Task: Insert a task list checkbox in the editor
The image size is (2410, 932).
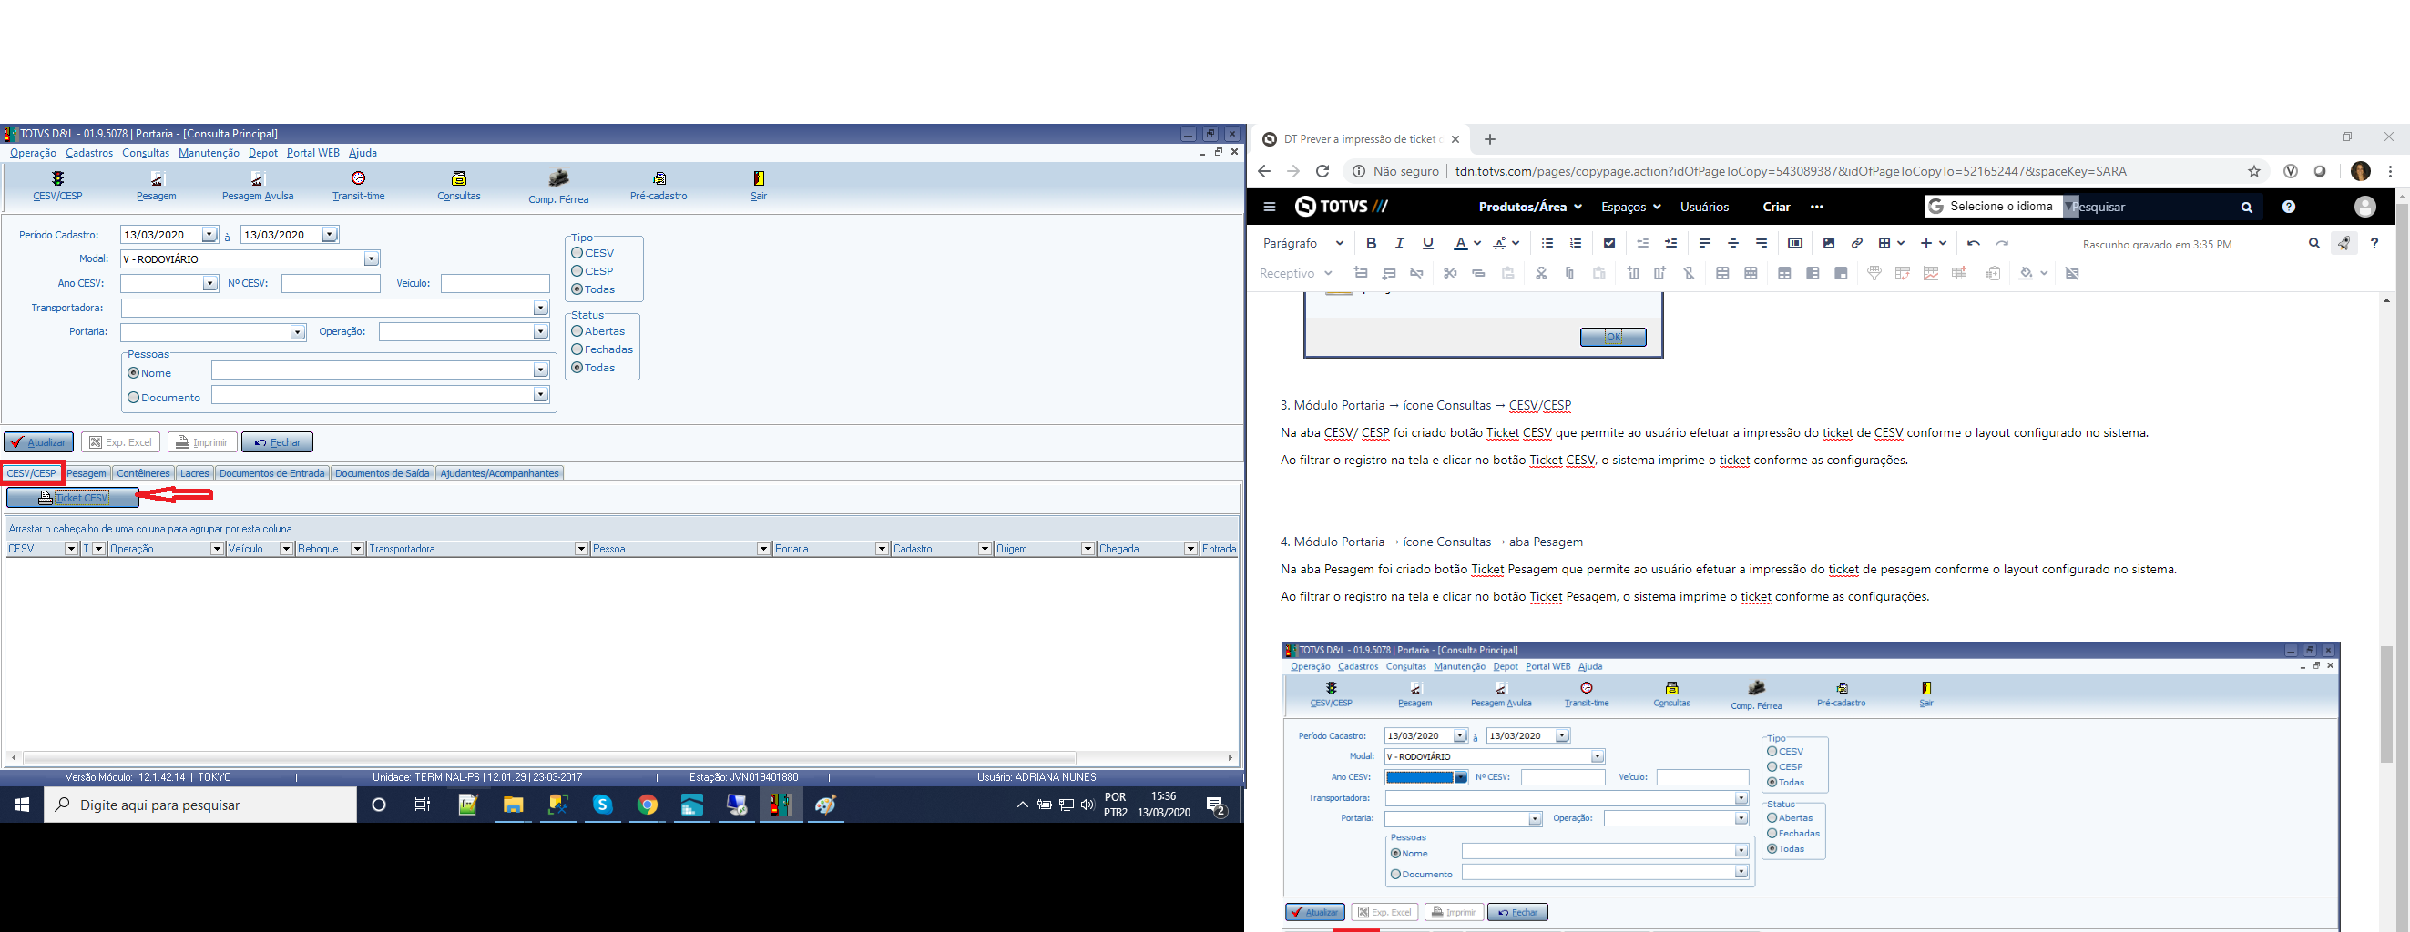Action: point(1609,244)
